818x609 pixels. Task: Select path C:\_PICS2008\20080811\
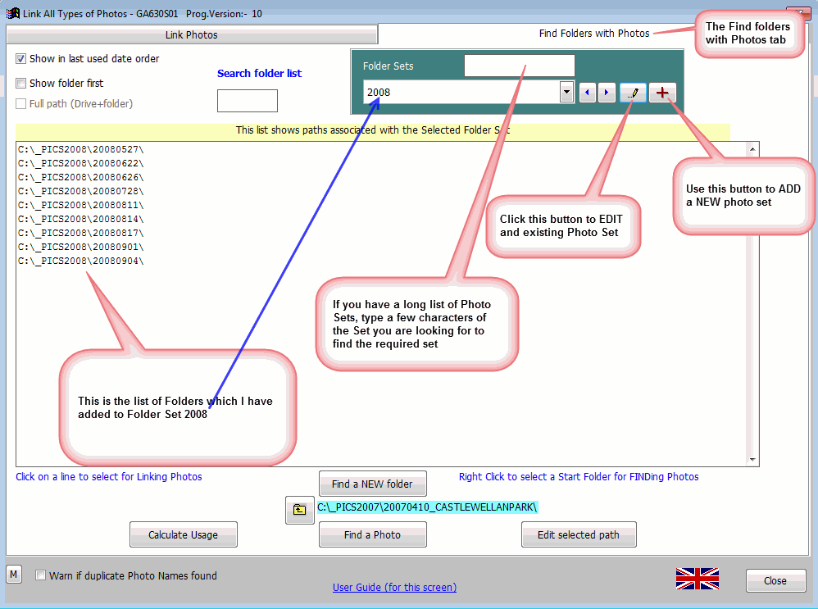[x=81, y=205]
